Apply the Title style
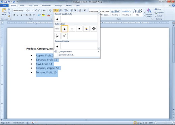The width and height of the screenshot is (175, 125). pos(138,13)
